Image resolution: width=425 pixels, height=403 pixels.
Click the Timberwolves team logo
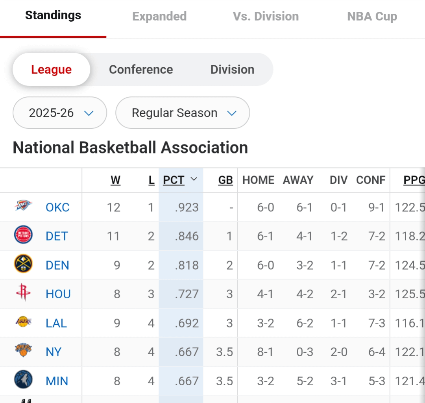coord(23,381)
